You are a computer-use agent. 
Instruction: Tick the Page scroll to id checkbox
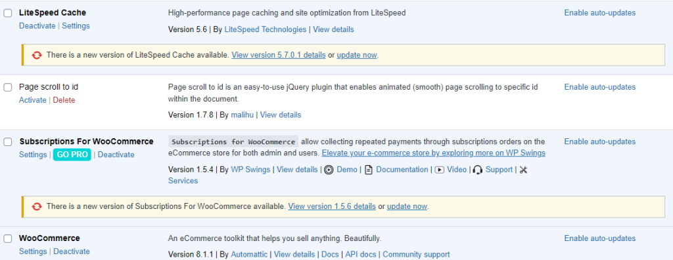[x=8, y=87]
